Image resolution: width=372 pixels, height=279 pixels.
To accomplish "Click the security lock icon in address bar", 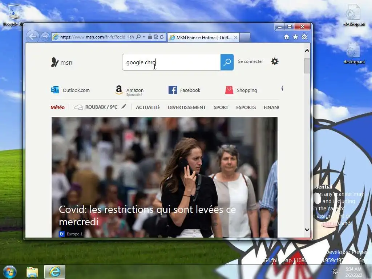I will (150, 37).
